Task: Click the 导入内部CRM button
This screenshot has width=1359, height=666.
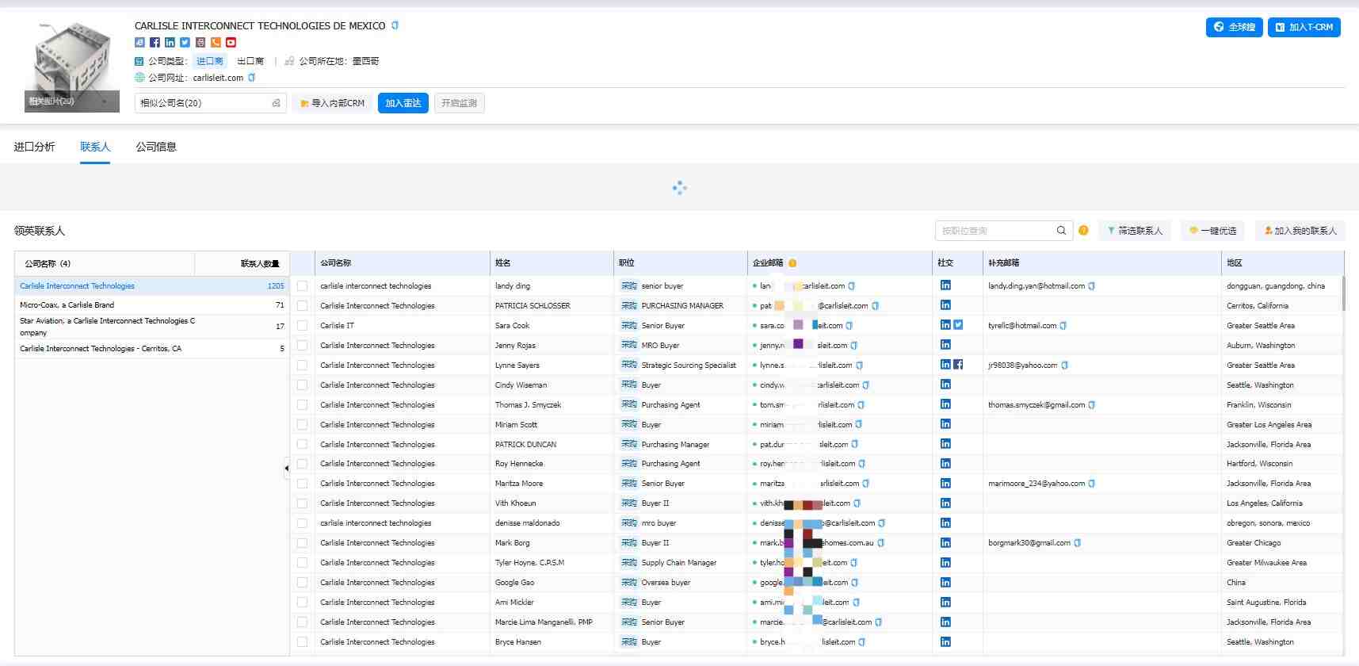Action: coord(333,103)
